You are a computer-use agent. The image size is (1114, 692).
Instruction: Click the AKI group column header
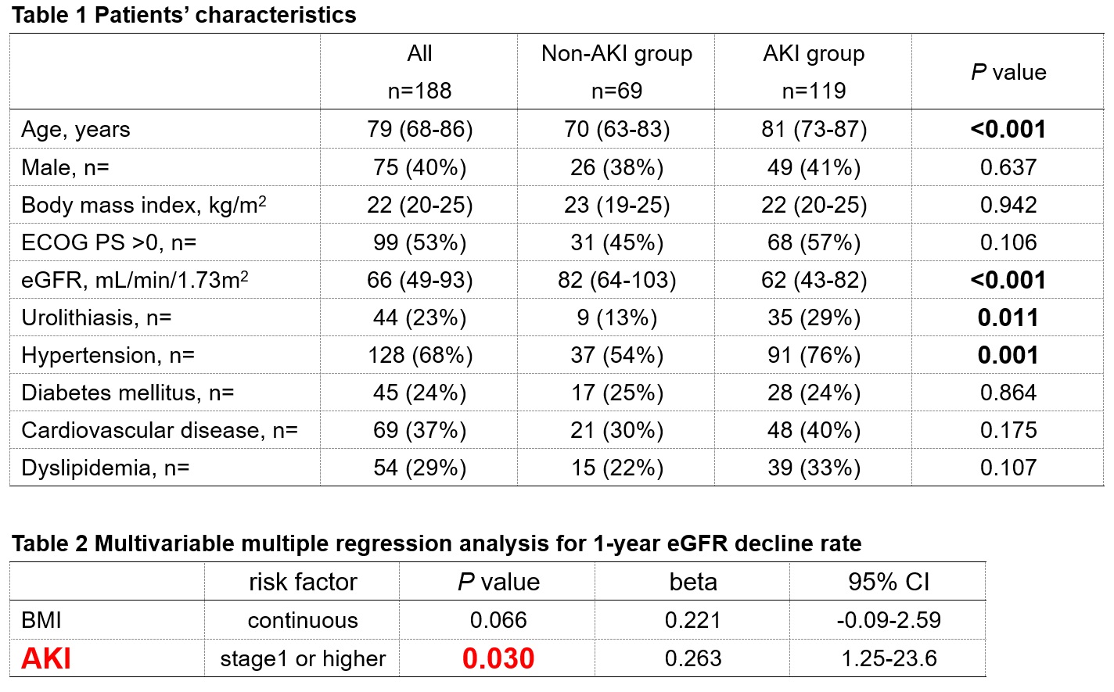[814, 54]
